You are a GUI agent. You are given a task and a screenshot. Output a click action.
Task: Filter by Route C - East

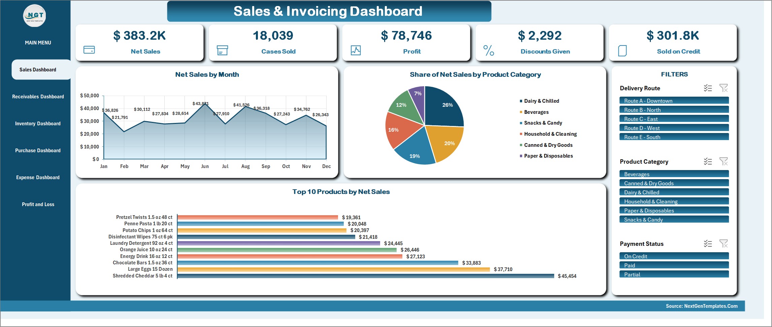pyautogui.click(x=674, y=119)
